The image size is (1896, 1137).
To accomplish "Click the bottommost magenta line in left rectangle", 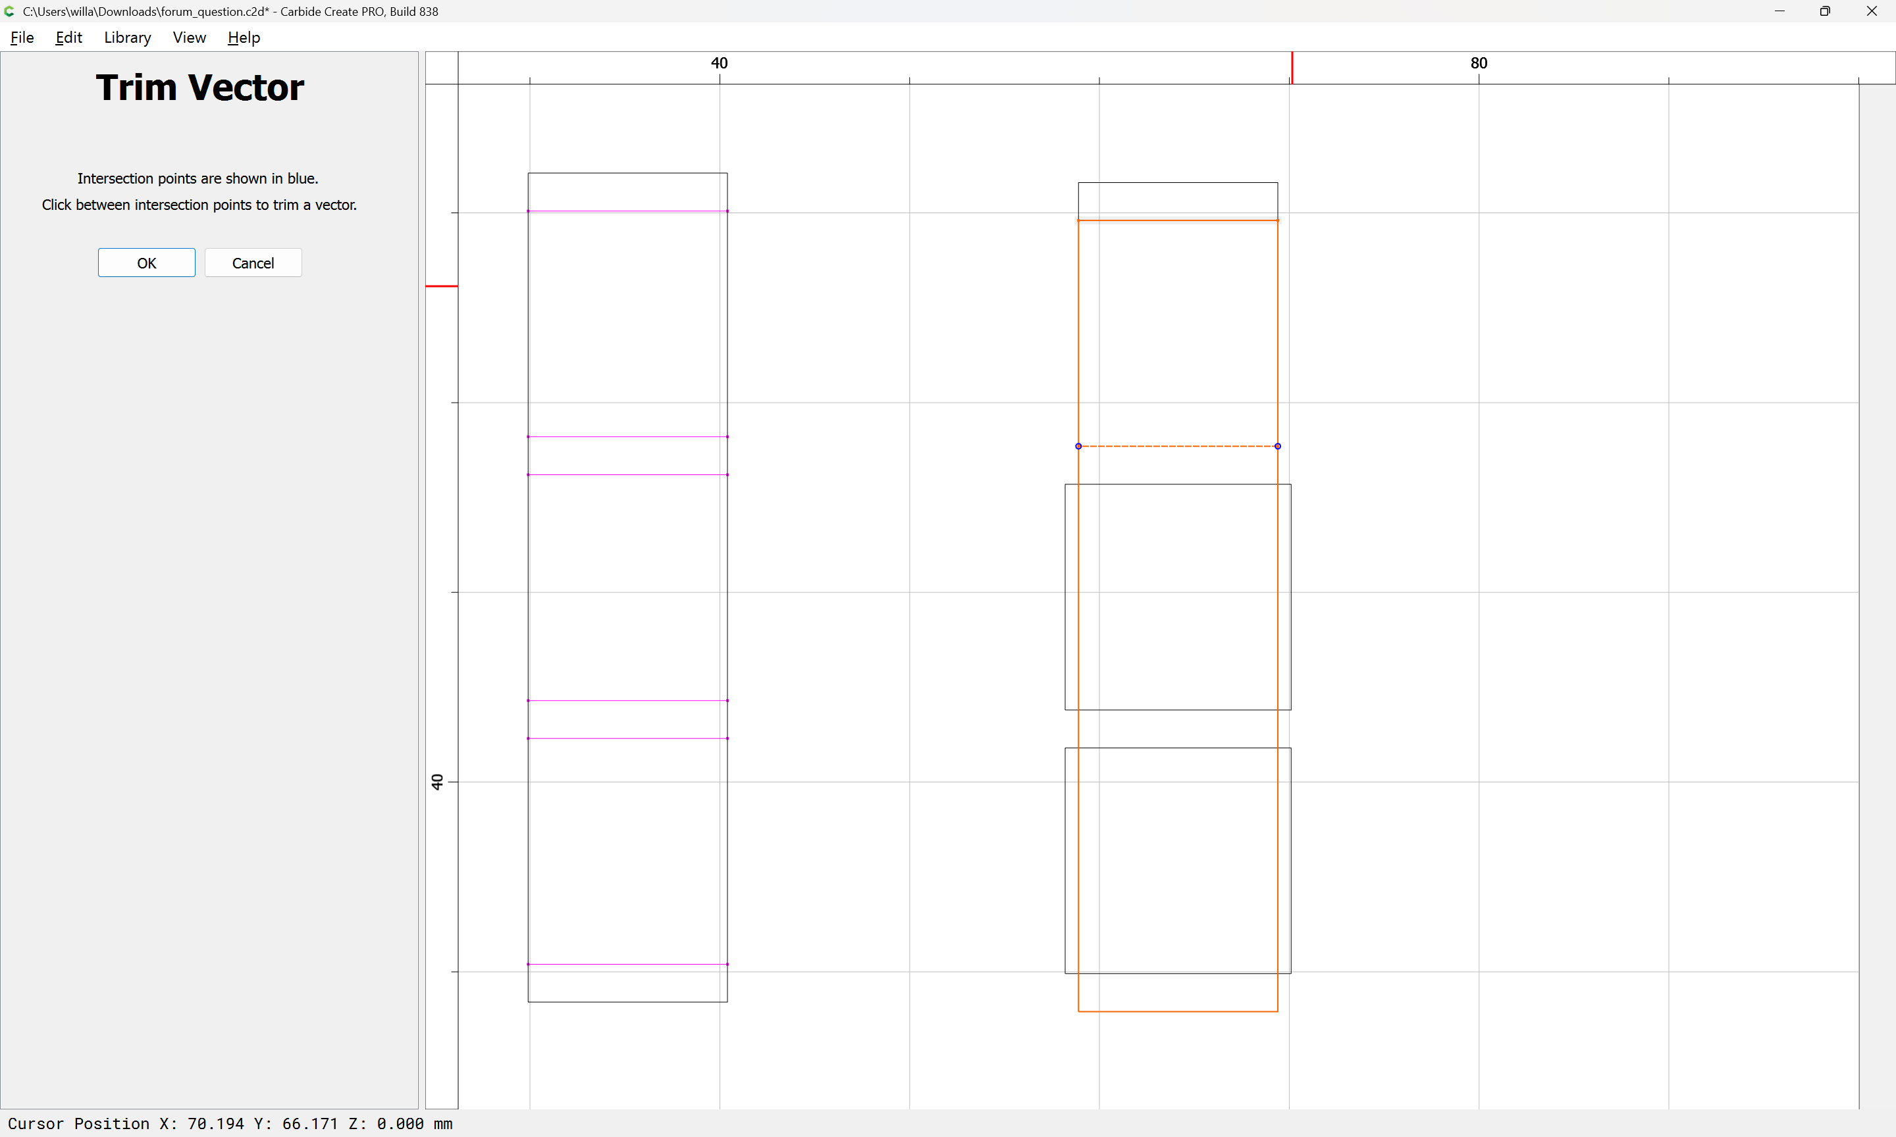I will tap(627, 964).
